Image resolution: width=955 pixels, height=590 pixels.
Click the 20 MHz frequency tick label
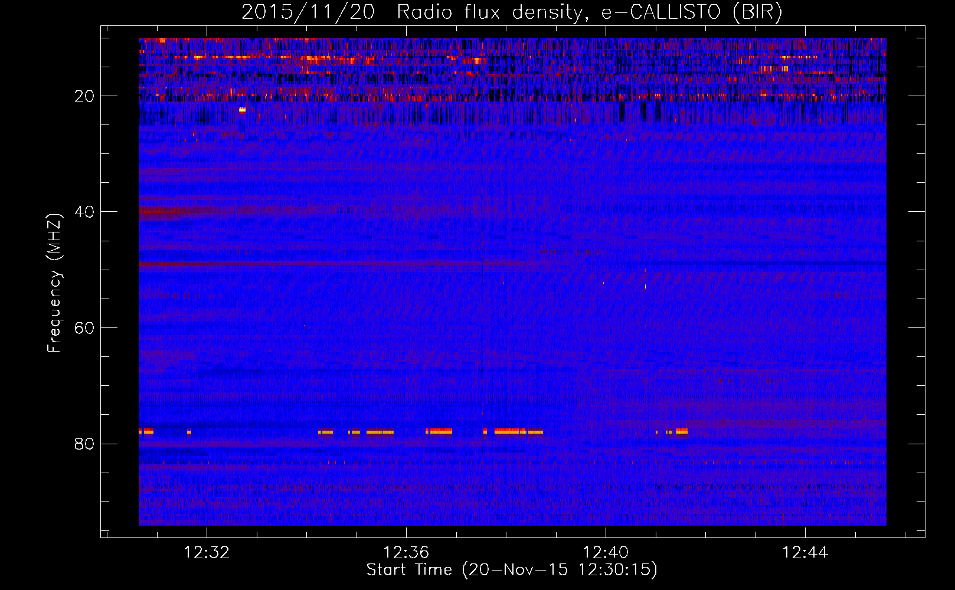tap(84, 96)
